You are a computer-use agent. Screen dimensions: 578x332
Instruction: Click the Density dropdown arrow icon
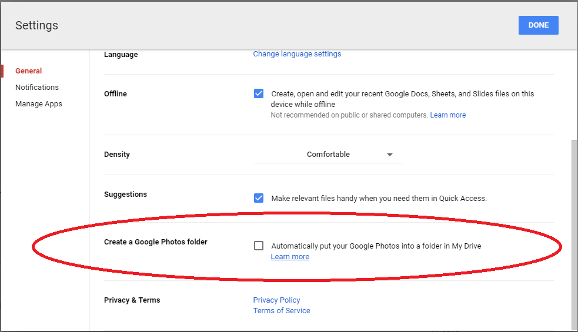pos(389,155)
